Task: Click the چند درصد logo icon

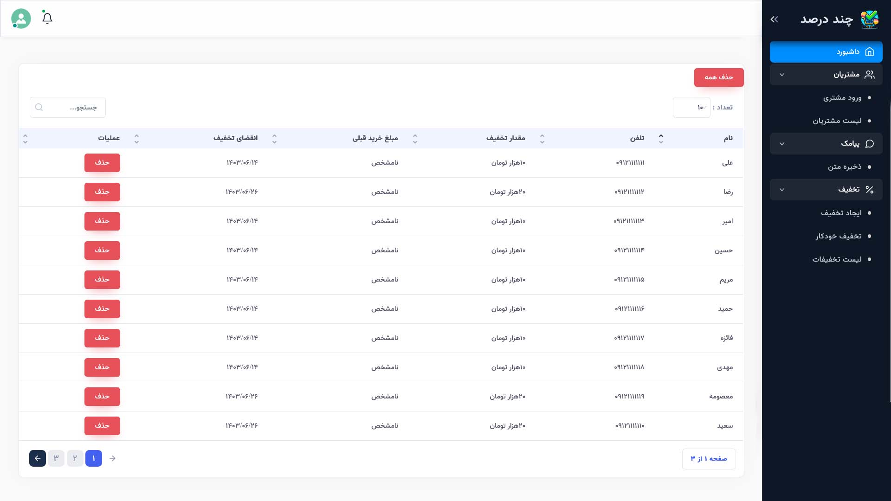Action: click(x=869, y=19)
